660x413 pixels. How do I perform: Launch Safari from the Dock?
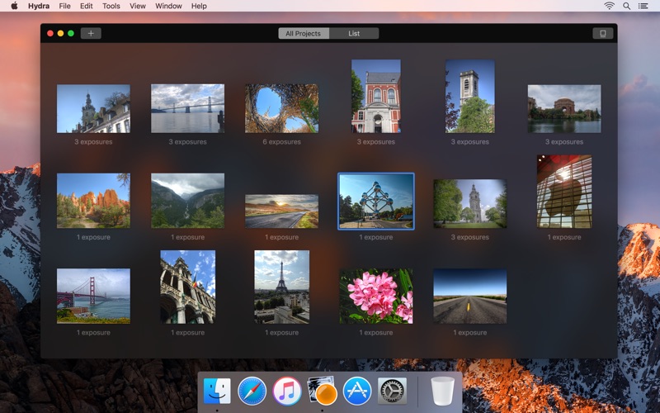click(252, 390)
